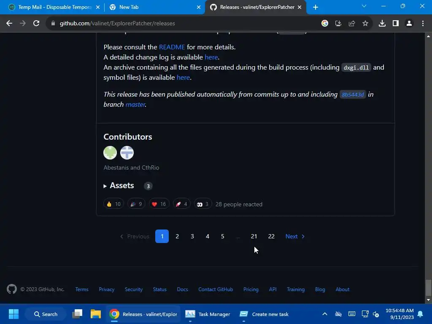Image resolution: width=432 pixels, height=324 pixels.
Task: Click Next pagination link
Action: (295, 236)
